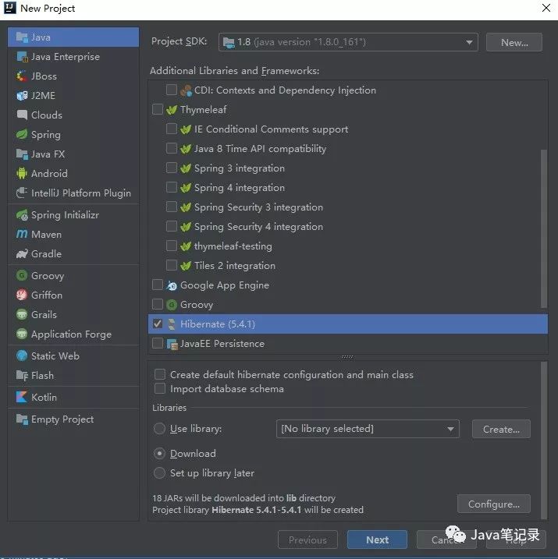
Task: Click the Previous button
Action: tap(307, 540)
